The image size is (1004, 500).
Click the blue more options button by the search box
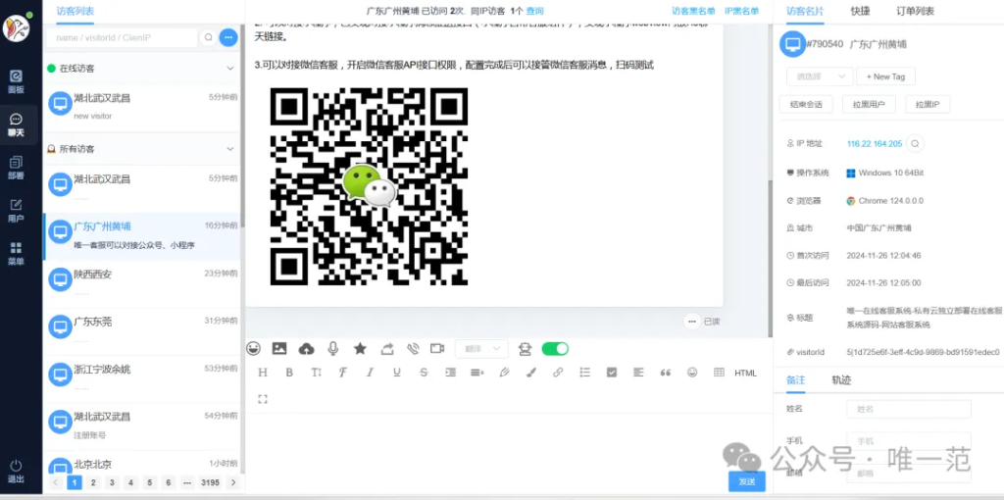tap(227, 38)
